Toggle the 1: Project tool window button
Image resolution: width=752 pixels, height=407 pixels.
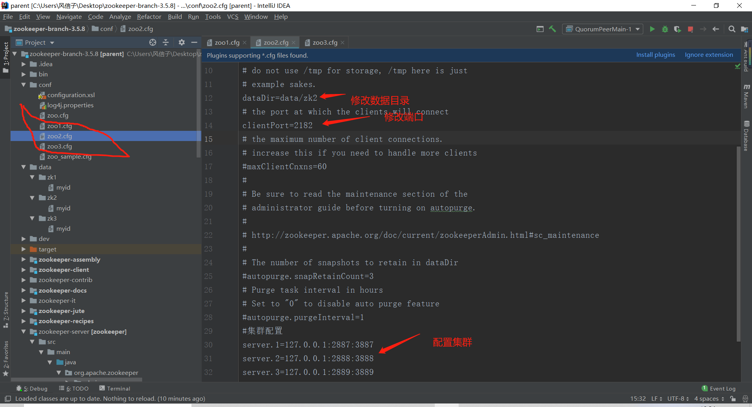tap(5, 57)
